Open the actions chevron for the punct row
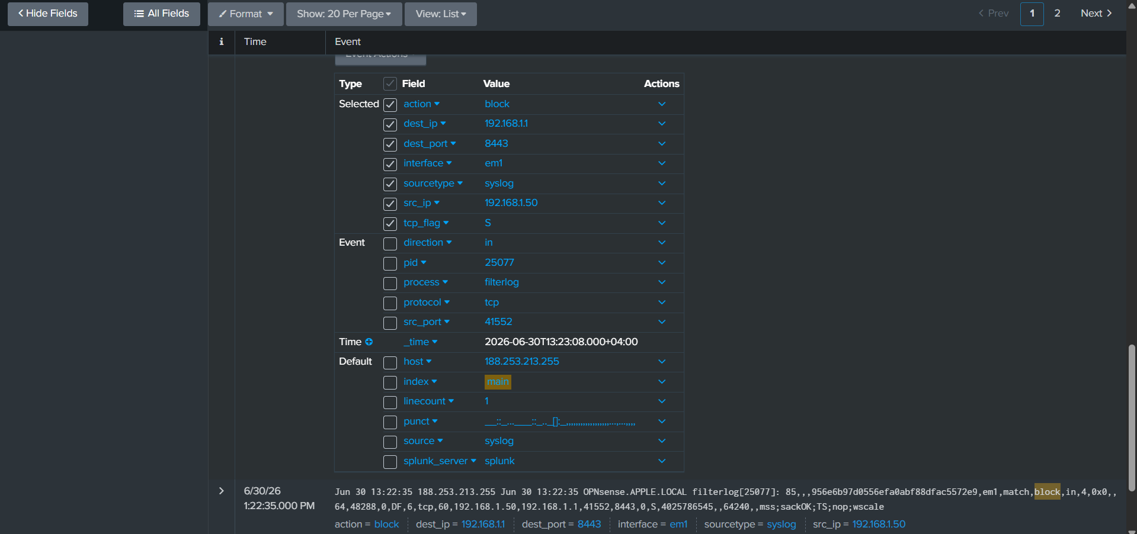 (662, 422)
